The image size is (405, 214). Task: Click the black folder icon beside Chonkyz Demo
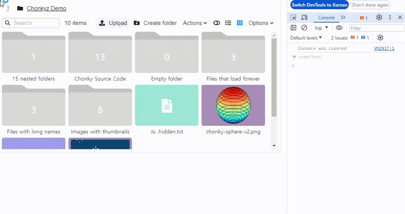(x=20, y=8)
